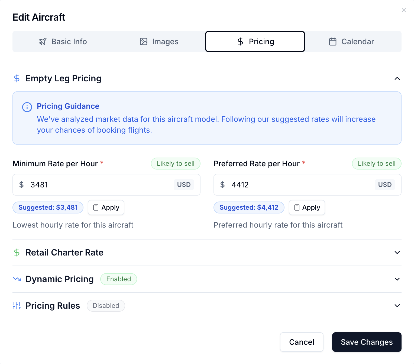Expand the Retail Charter Rate section
The width and height of the screenshot is (414, 364).
tap(397, 253)
